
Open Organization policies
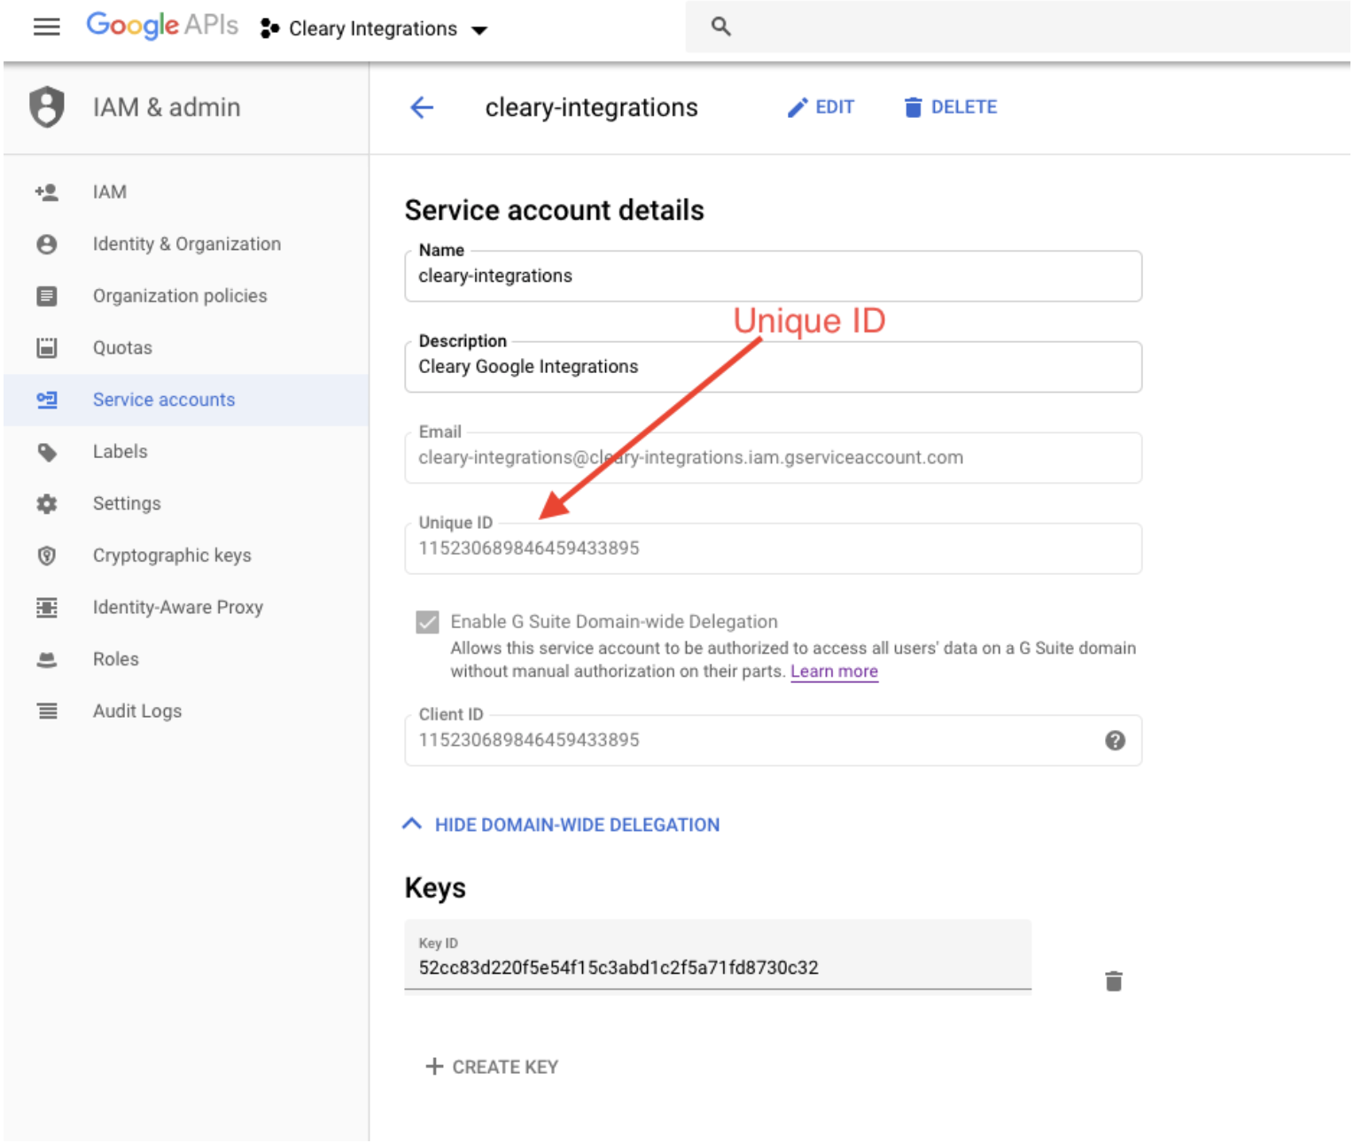[x=180, y=296]
